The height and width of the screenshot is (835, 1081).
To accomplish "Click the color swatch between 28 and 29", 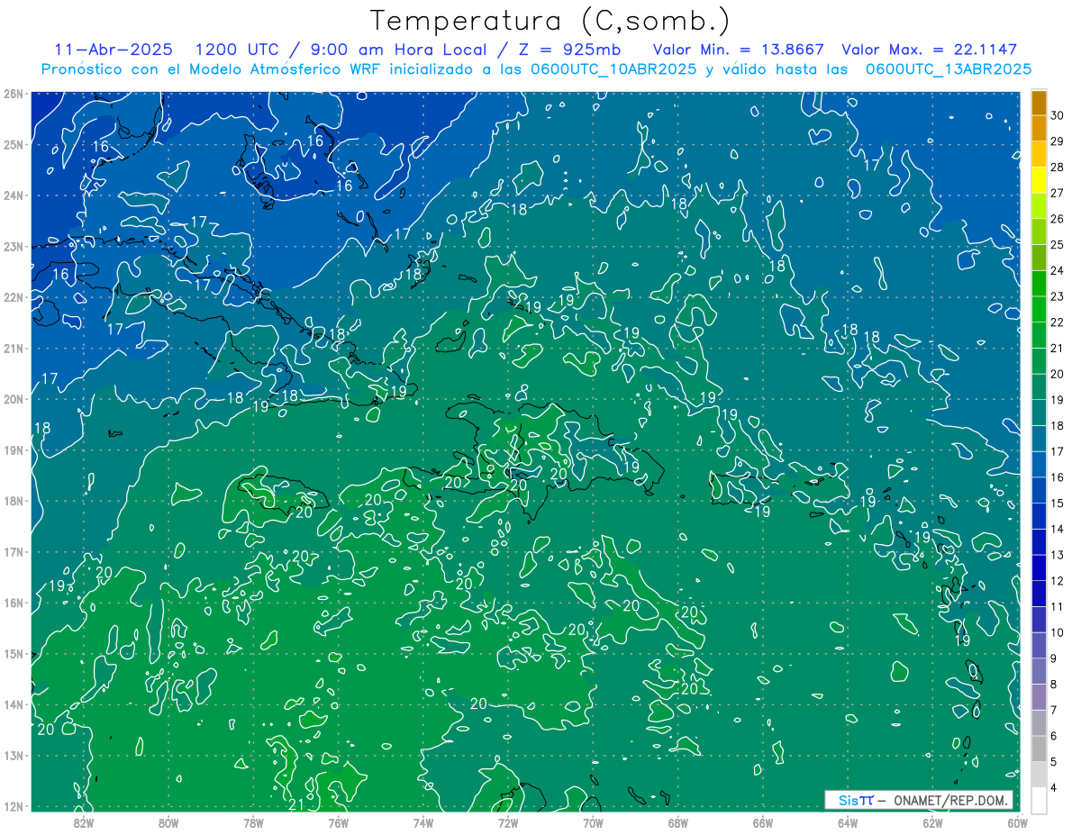I will [x=1039, y=153].
